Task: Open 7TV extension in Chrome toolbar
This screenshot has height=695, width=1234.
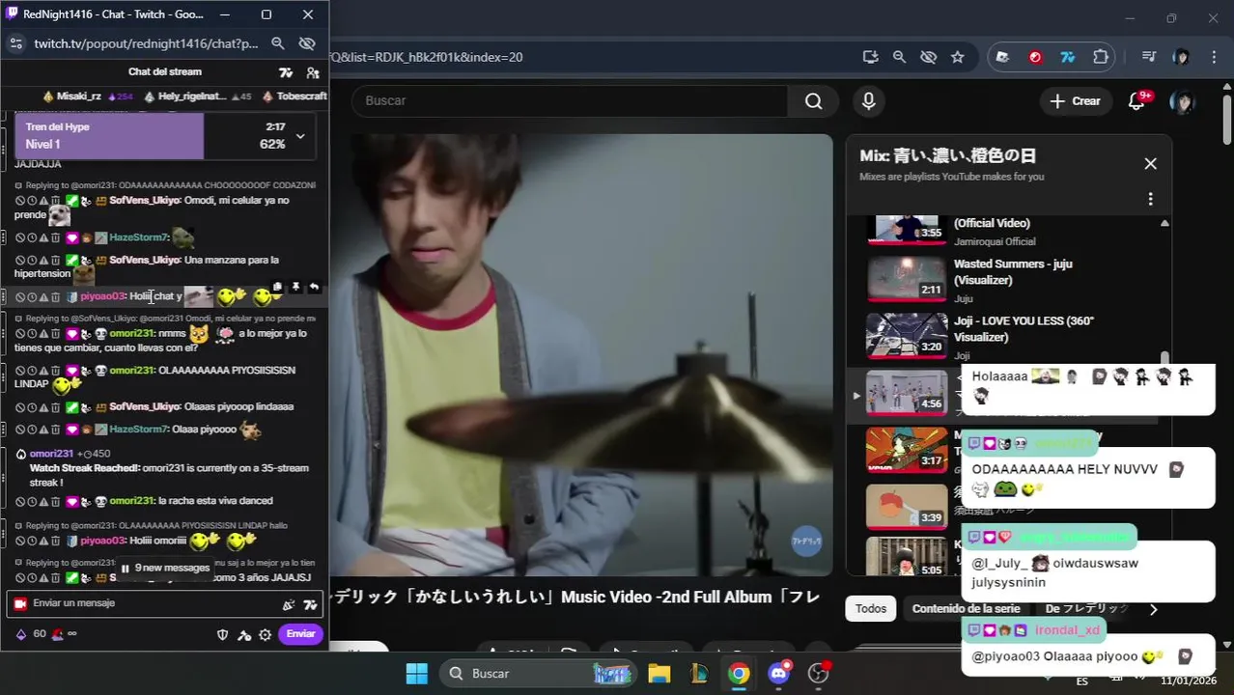Action: [1068, 57]
